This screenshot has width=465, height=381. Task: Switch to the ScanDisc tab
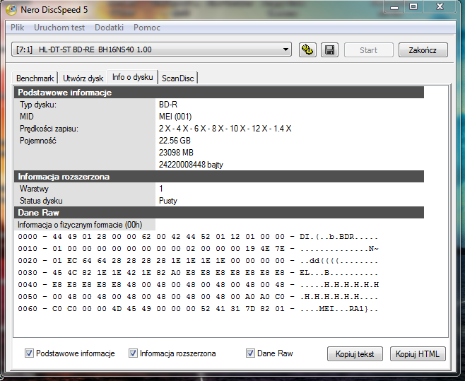[x=177, y=78]
